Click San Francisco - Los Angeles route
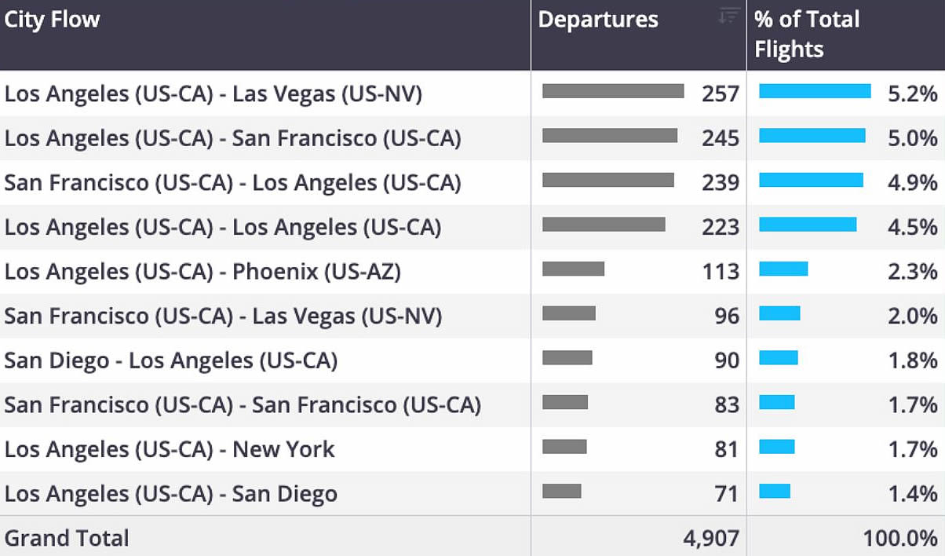Screen dimensions: 945x556 point(232,183)
